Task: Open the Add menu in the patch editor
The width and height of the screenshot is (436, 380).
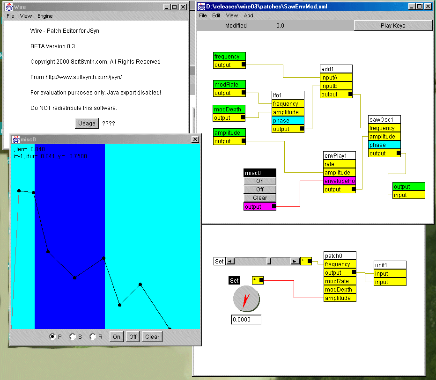Action: 248,15
